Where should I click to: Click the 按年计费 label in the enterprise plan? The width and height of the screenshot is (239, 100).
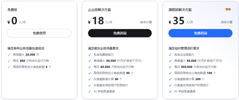(x=146, y=22)
